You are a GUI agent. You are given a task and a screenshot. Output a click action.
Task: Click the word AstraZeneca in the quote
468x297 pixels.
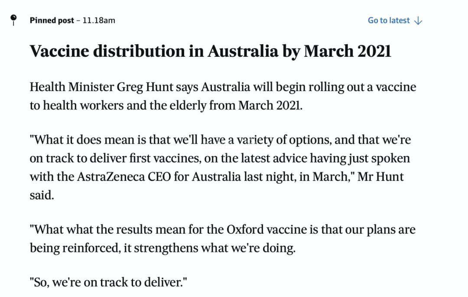111,177
